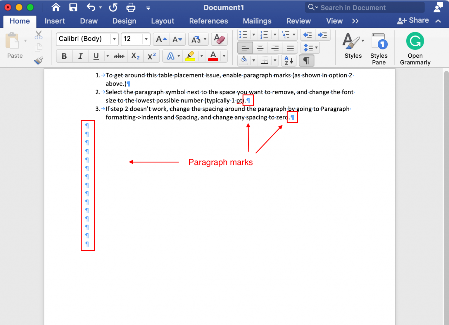Open the font name dropdown
The height and width of the screenshot is (325, 449).
(114, 39)
